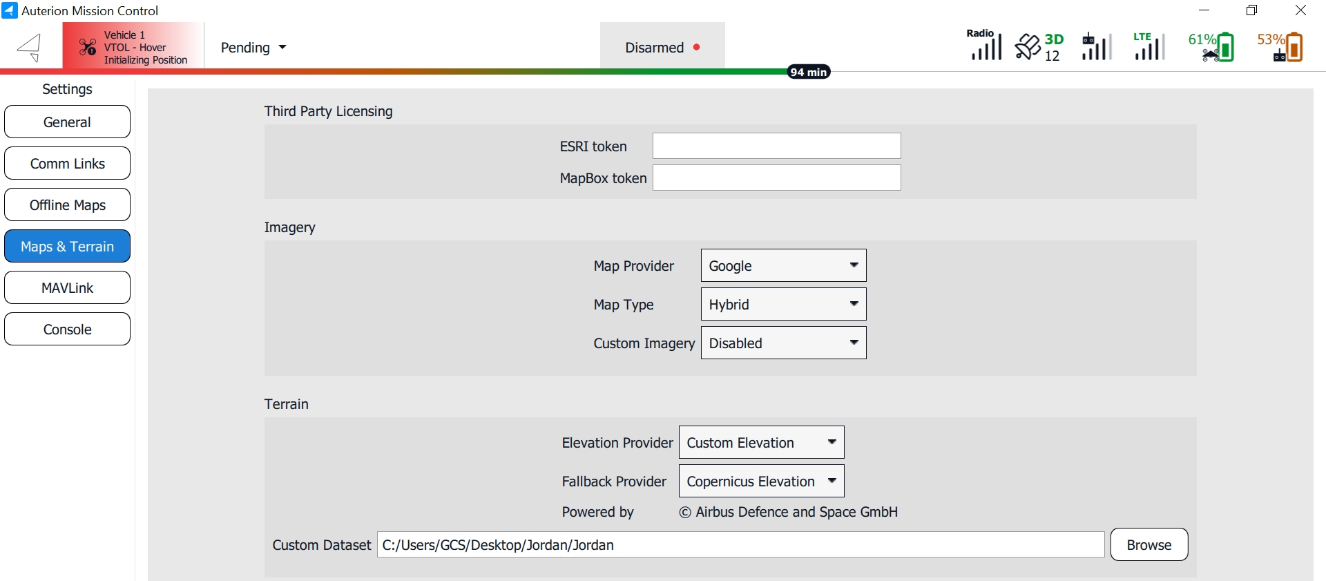Click the GPS satellite 3D fix icon
Viewport: 1326px width, 581px height.
1039,47
